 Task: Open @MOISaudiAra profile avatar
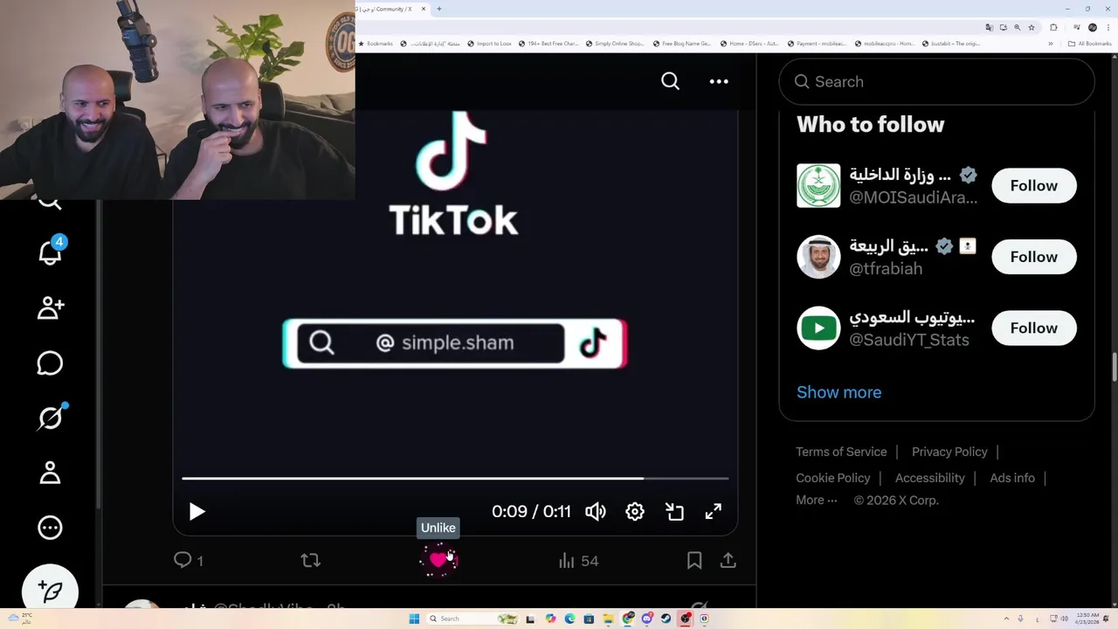coord(818,185)
